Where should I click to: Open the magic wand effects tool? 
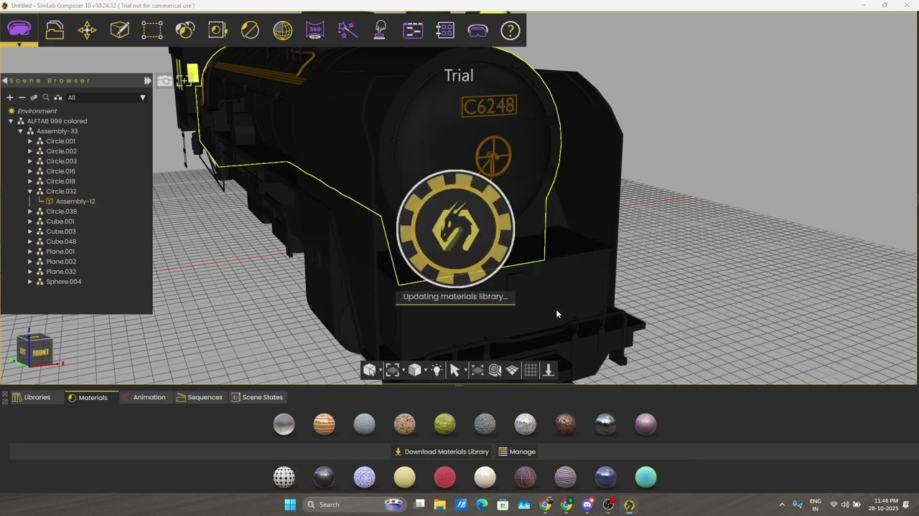point(347,30)
